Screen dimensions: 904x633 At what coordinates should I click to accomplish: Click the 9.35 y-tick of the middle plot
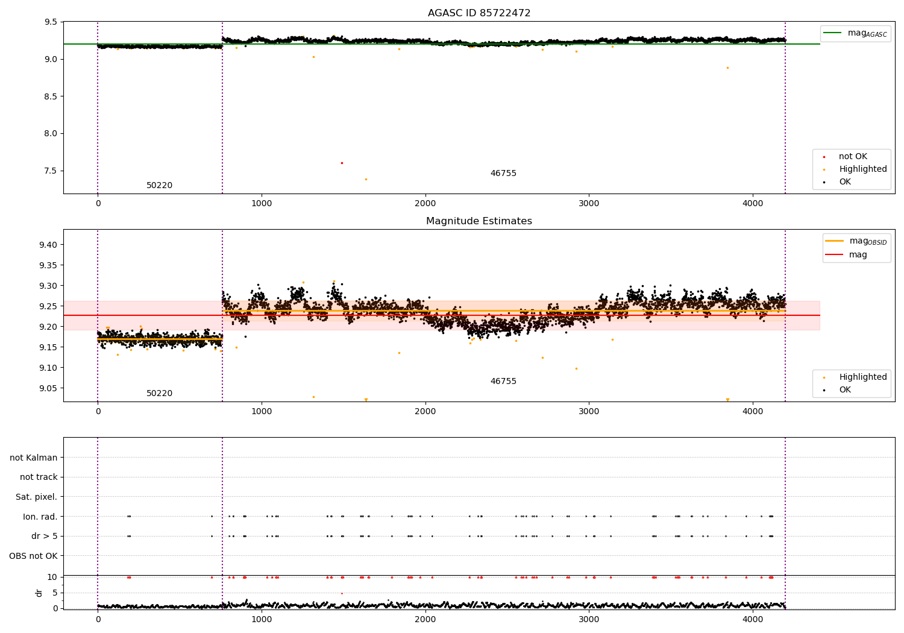[x=49, y=265]
